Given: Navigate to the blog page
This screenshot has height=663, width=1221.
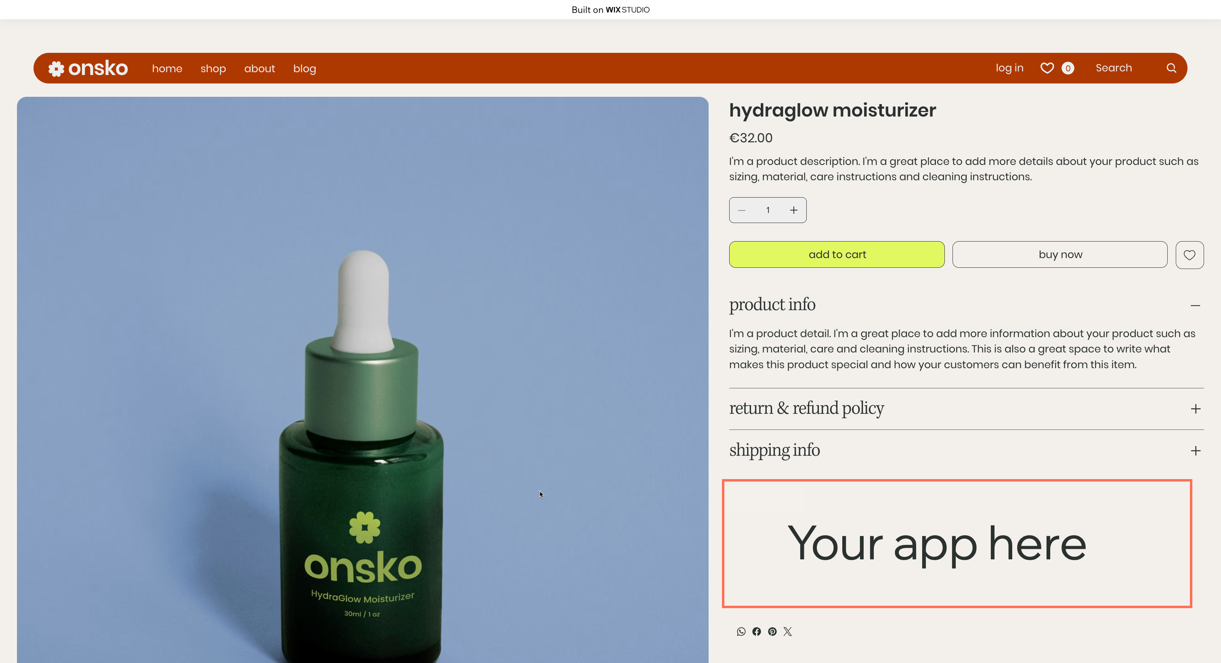Looking at the screenshot, I should [304, 68].
